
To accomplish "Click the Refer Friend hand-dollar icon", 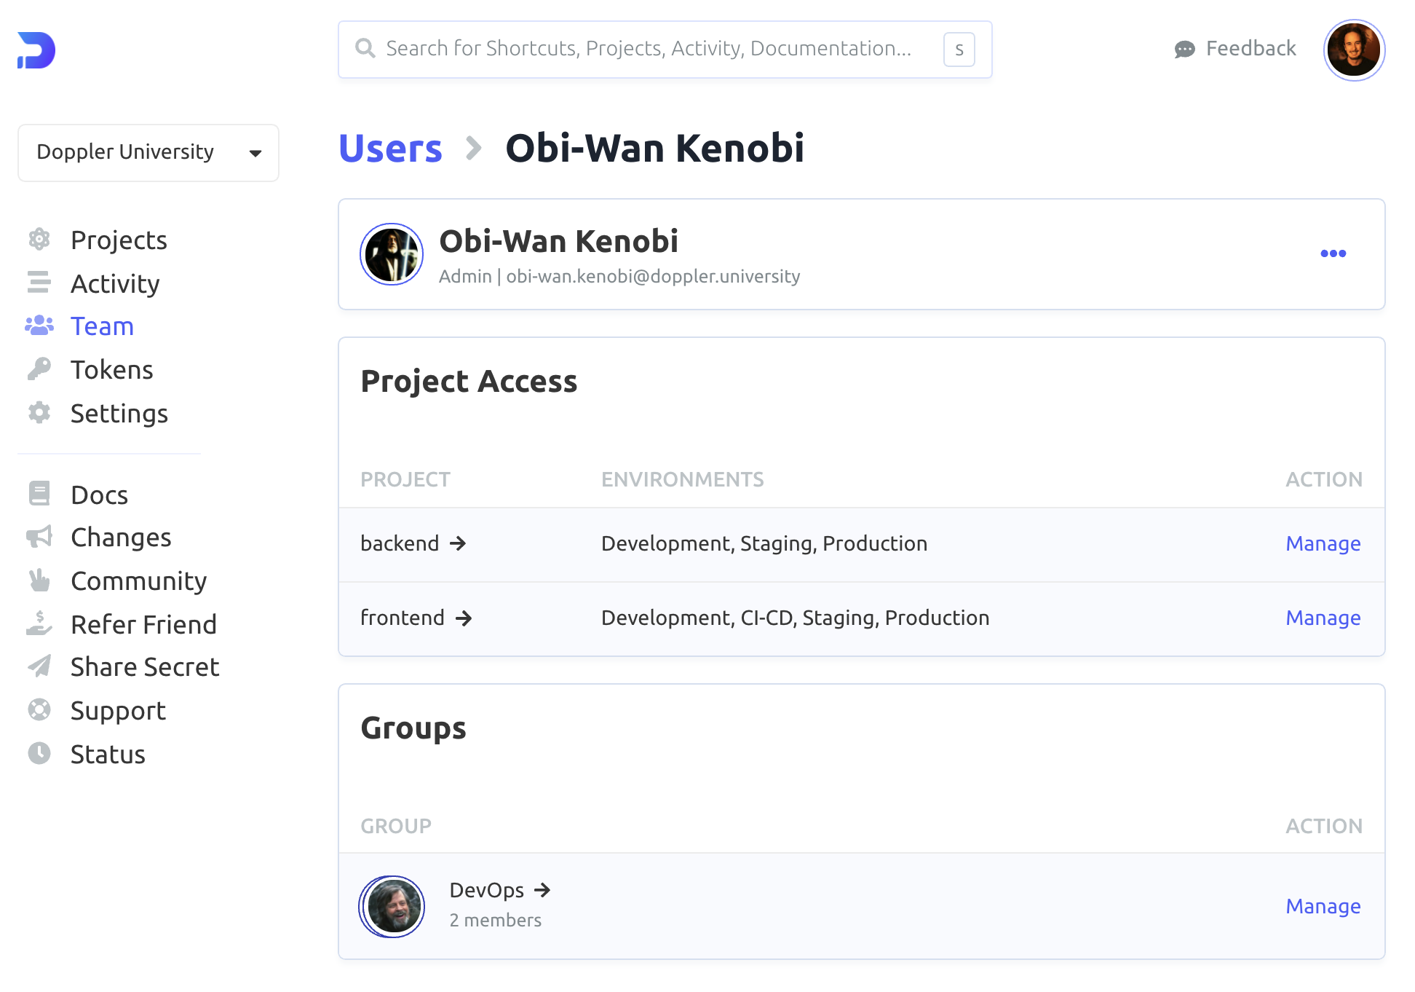I will tap(39, 623).
